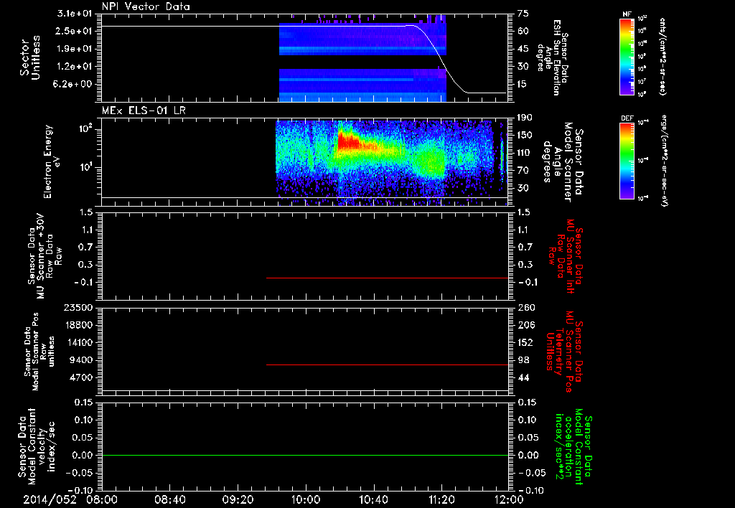This screenshot has height=508, width=735.
Task: Click the green line in velocity panel
Action: click(305, 455)
